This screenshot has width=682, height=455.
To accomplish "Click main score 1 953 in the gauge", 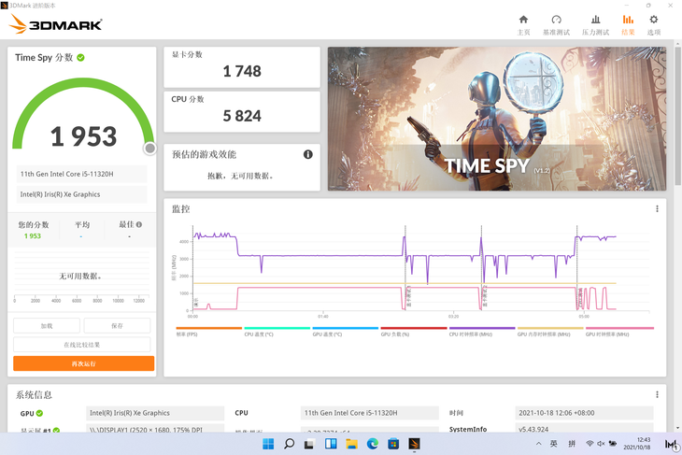I will point(83,136).
